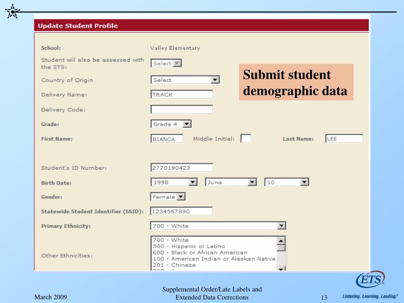The width and height of the screenshot is (404, 303).
Task: Click the 'Listening. Learning. Leading.' tagline
Action: 370,296
